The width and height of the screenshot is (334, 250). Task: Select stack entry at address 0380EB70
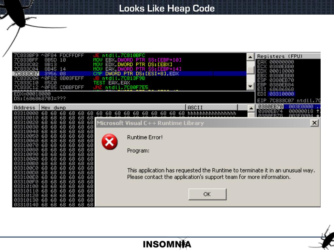click(288, 106)
